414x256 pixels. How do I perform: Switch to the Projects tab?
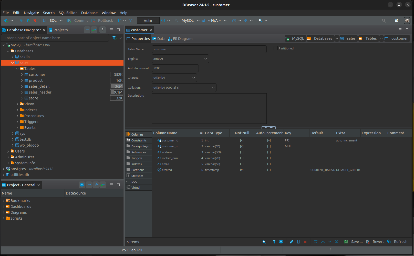point(58,30)
